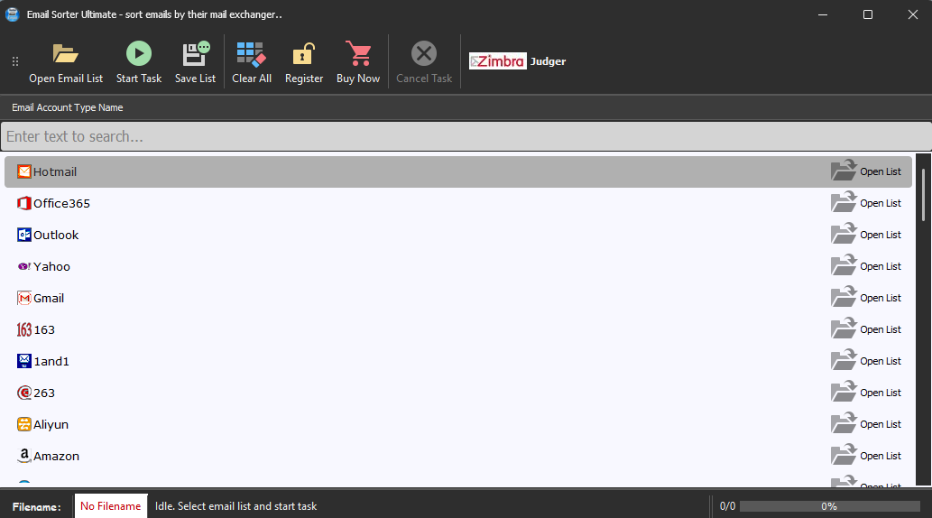This screenshot has height=518, width=932.
Task: Open Email List from the toolbar
Action: point(65,62)
